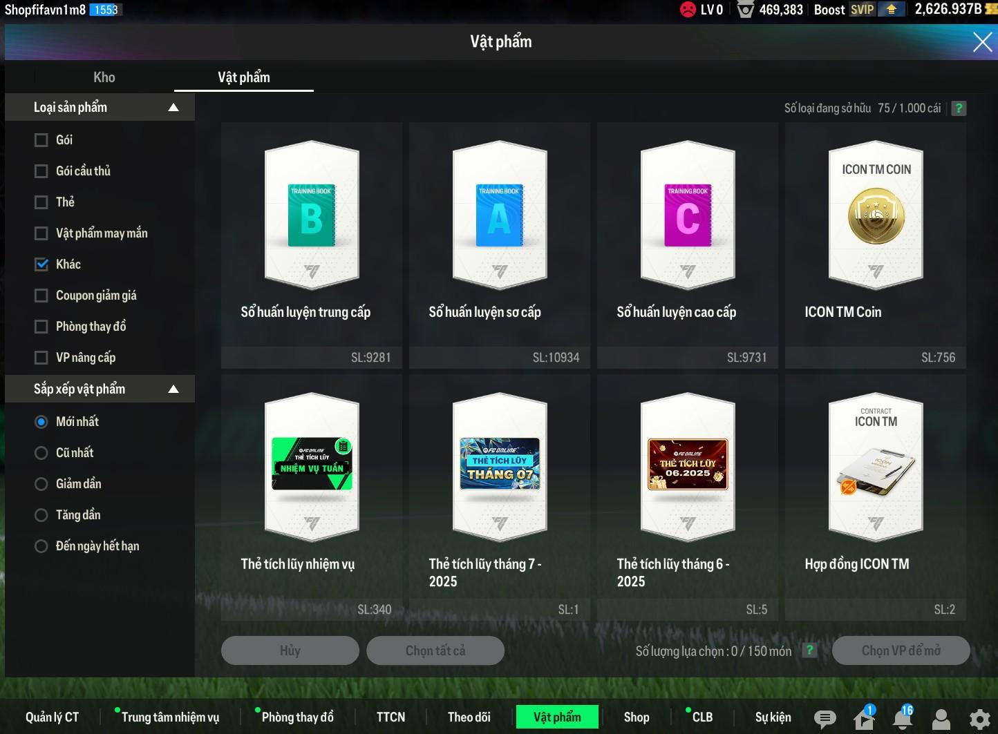
Task: Tick the Coupon giảm giá checkbox
Action: coord(41,296)
